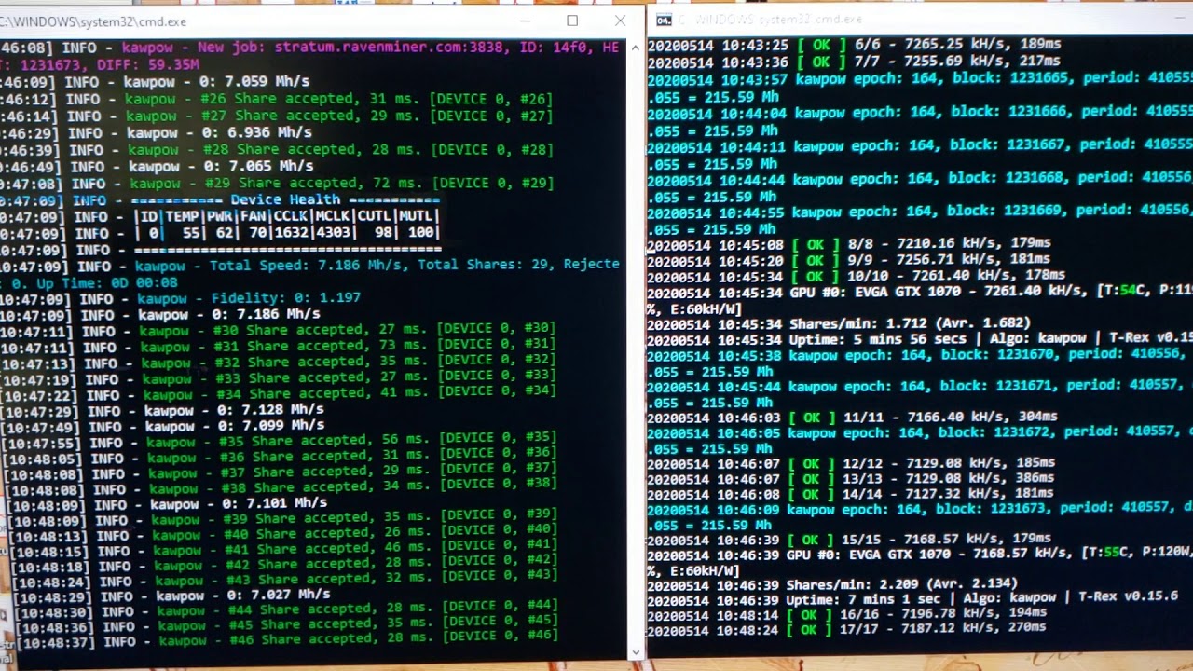Viewport: 1193px width, 671px height.
Task: Click '#28 Share accepted, 28 ms.' line
Action: click(277, 150)
